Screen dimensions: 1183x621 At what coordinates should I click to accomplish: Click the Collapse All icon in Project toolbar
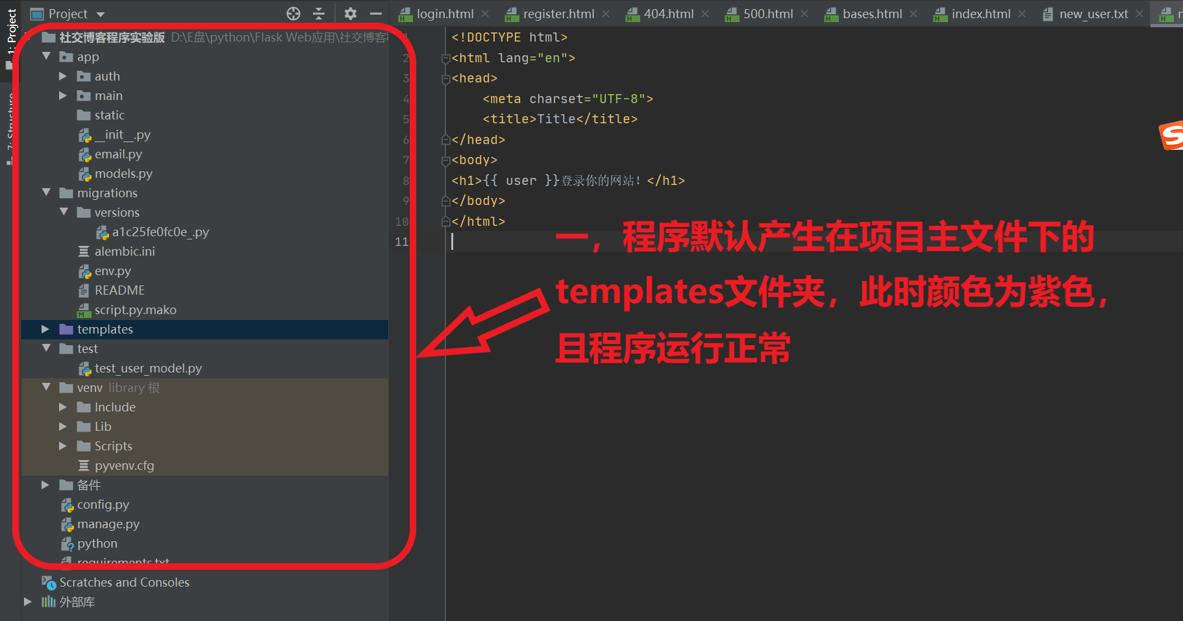[x=318, y=13]
